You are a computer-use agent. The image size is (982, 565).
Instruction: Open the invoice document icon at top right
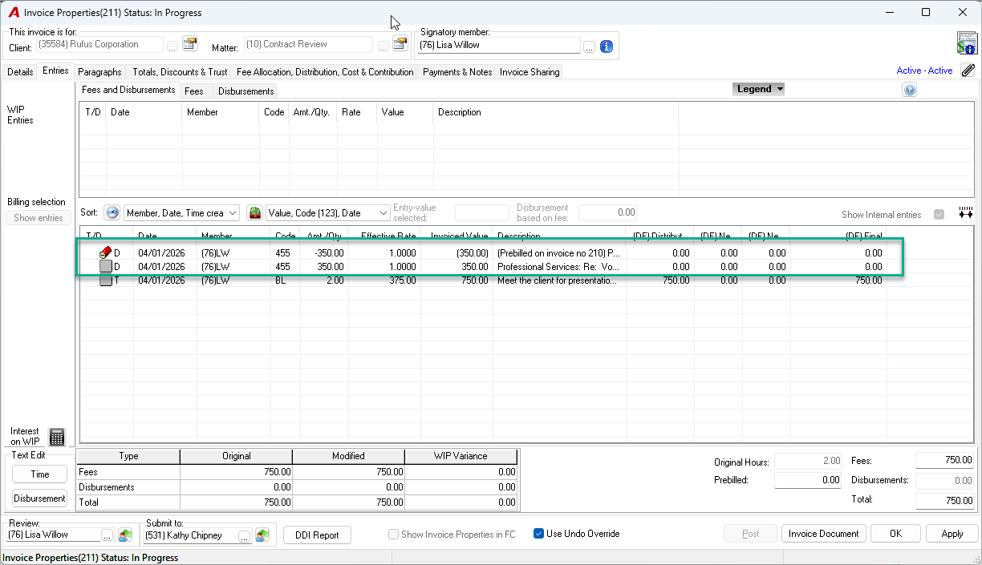pos(966,43)
